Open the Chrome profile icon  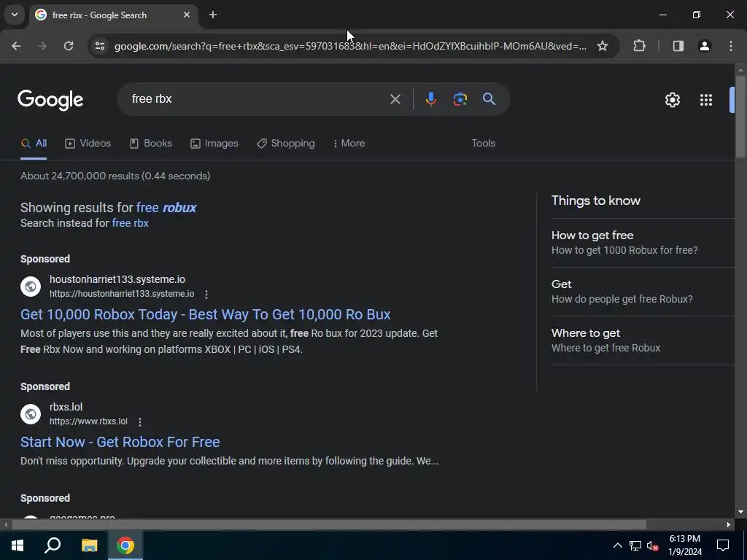pyautogui.click(x=705, y=46)
